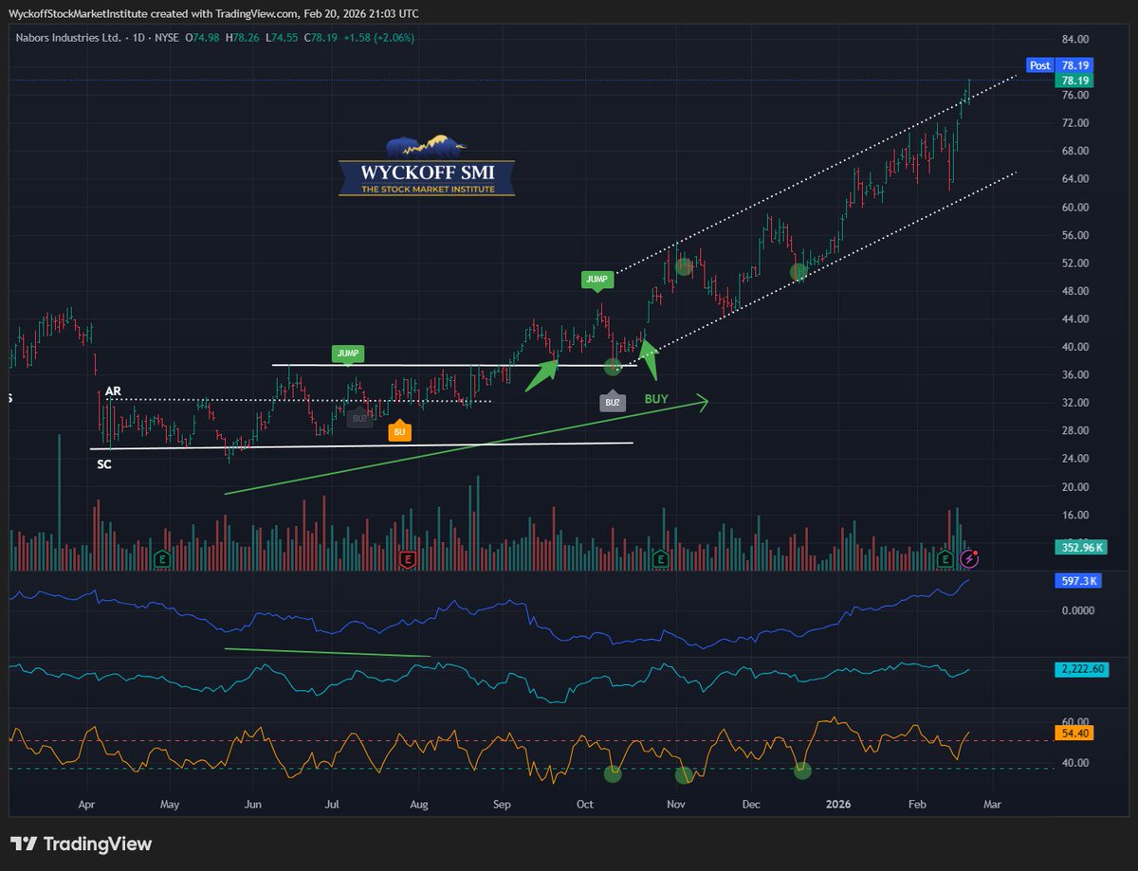The image size is (1138, 871).
Task: Select the lower green JUMP label
Action: click(x=348, y=354)
